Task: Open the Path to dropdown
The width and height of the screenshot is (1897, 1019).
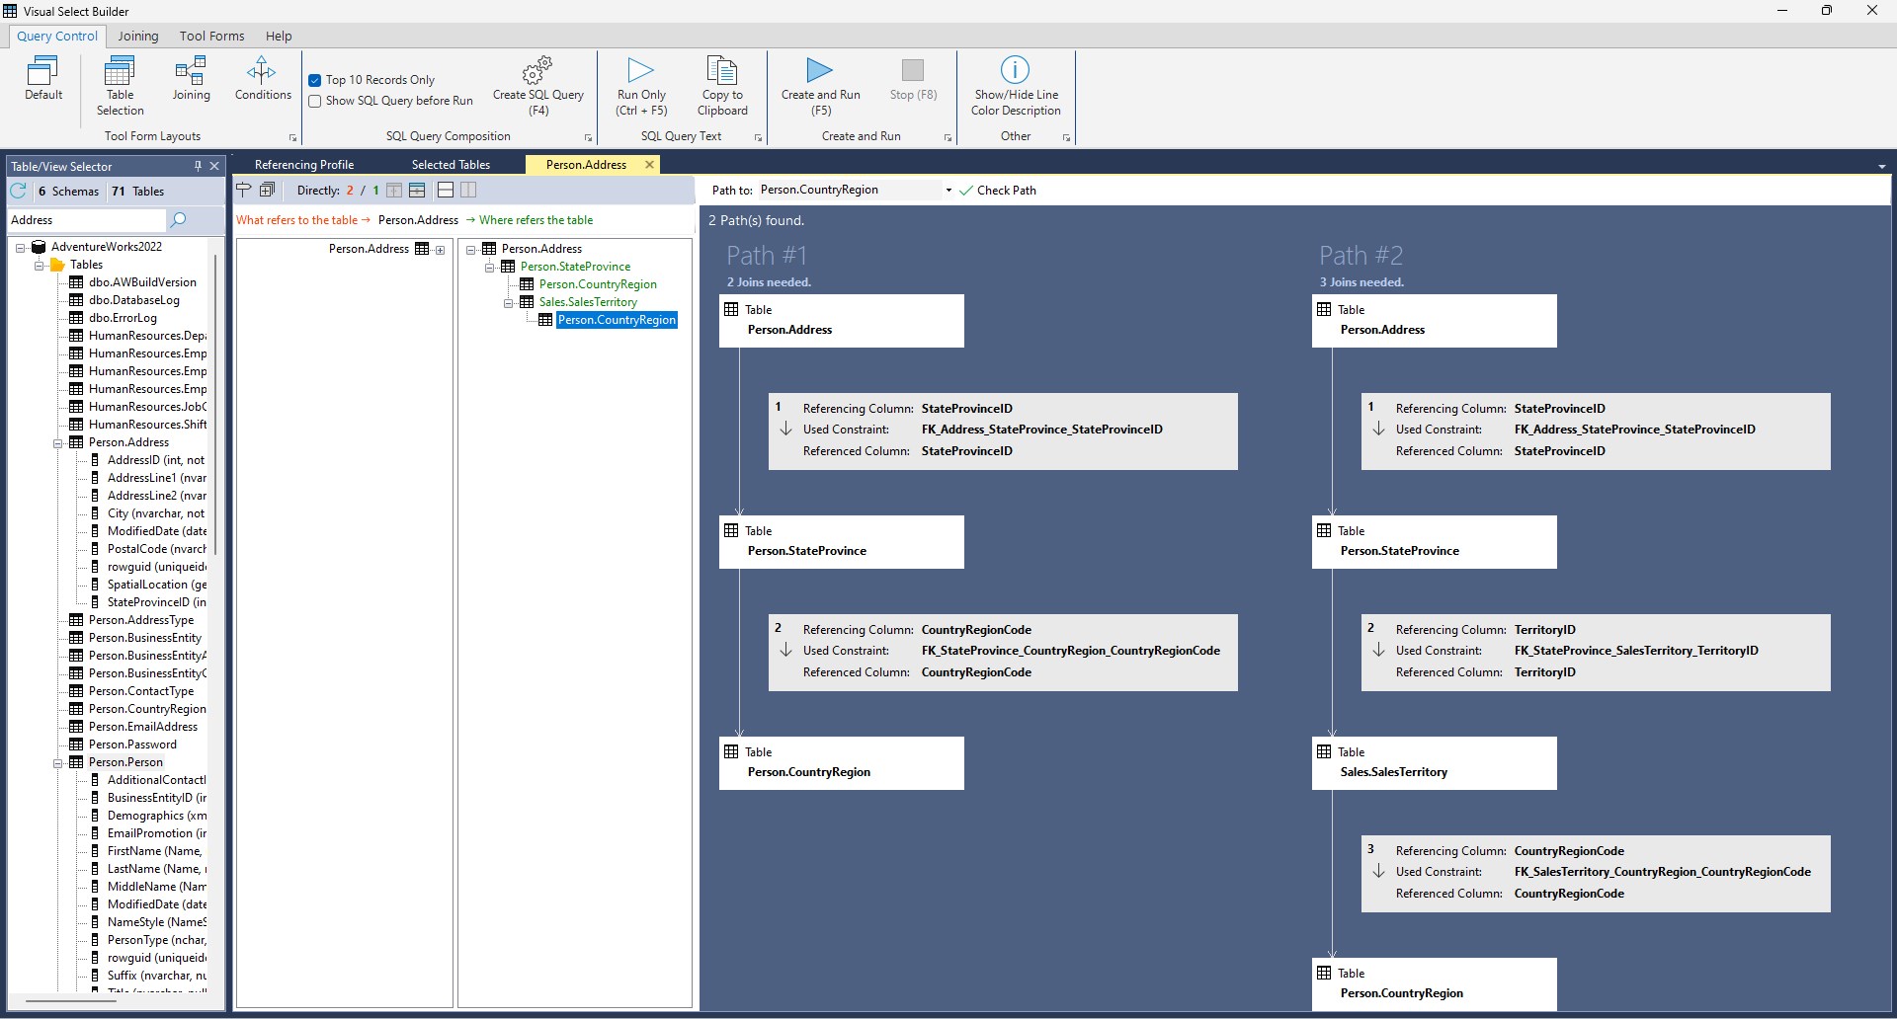Action: [x=948, y=191]
